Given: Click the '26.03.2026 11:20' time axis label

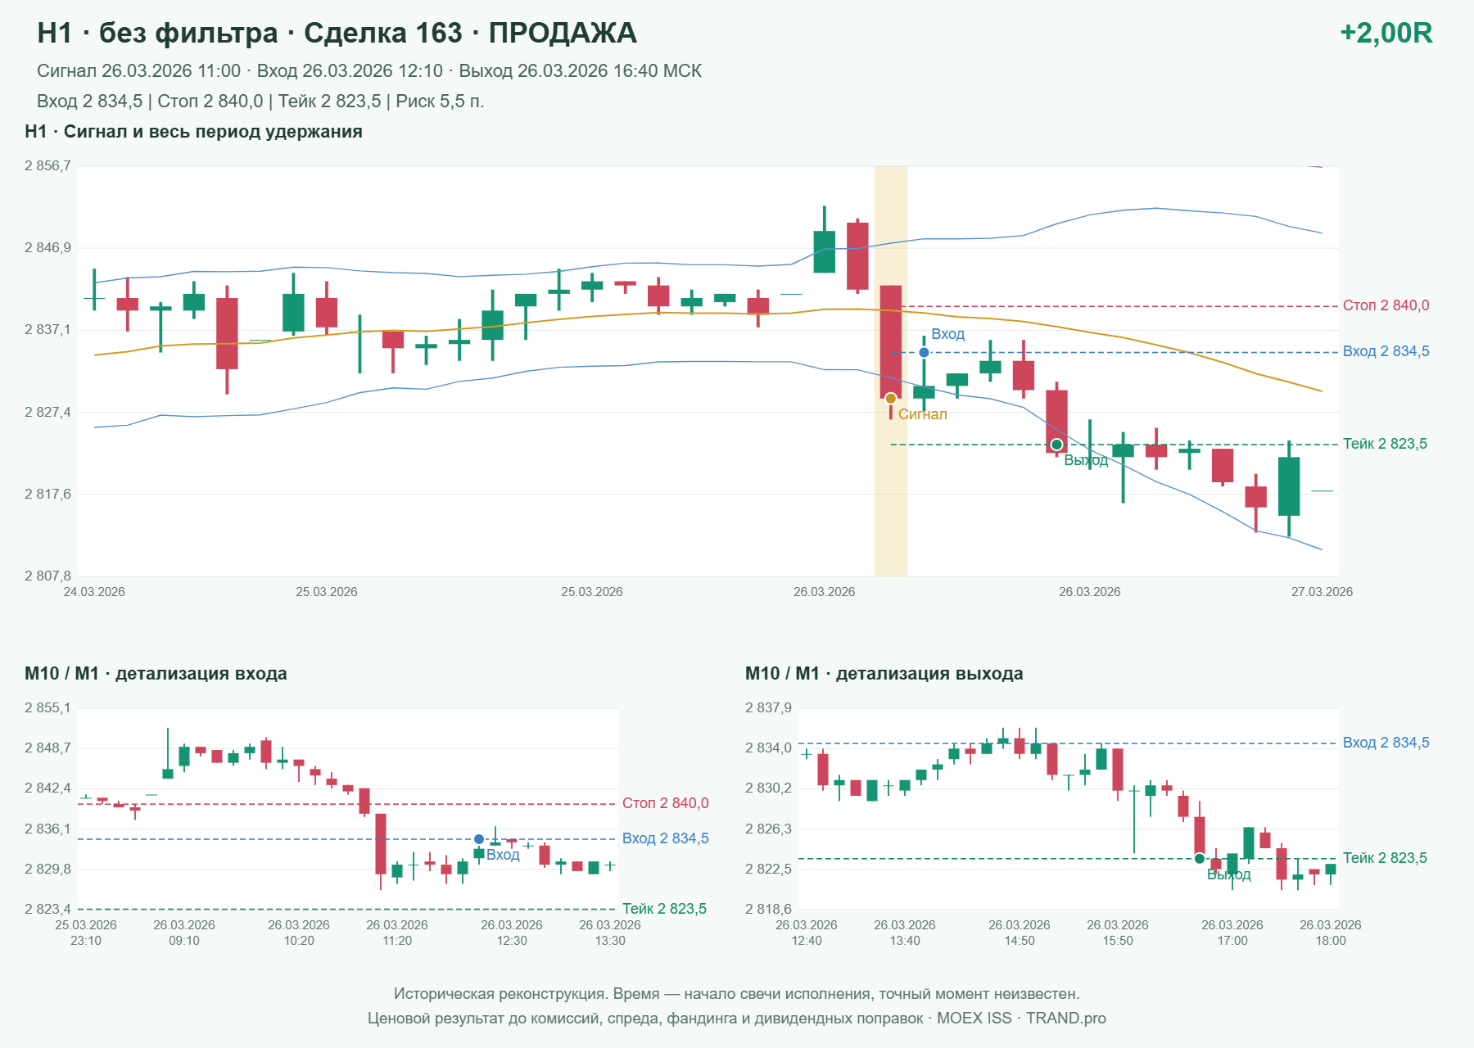Looking at the screenshot, I should [x=397, y=933].
